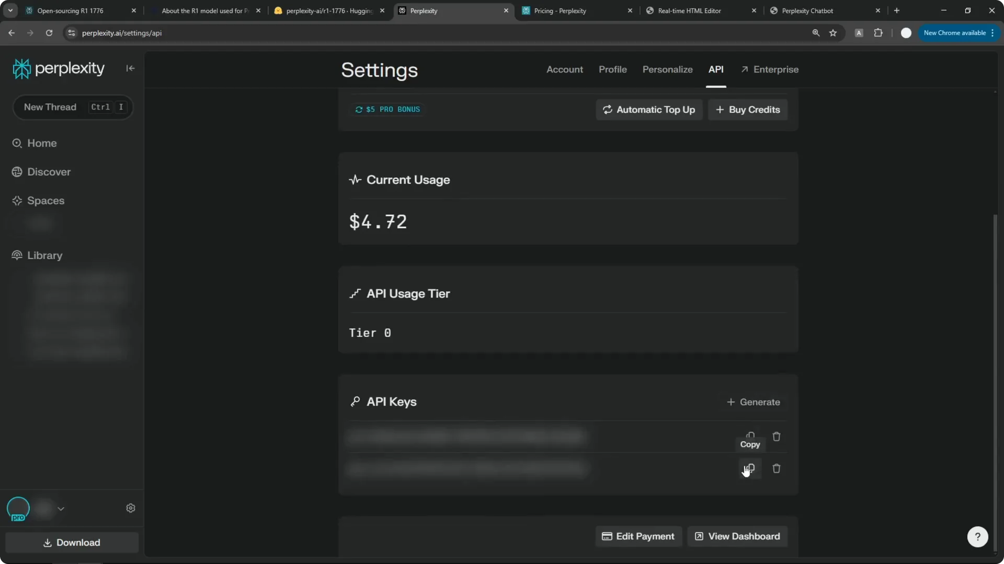Image resolution: width=1004 pixels, height=564 pixels.
Task: Click the Download button
Action: pyautogui.click(x=72, y=543)
